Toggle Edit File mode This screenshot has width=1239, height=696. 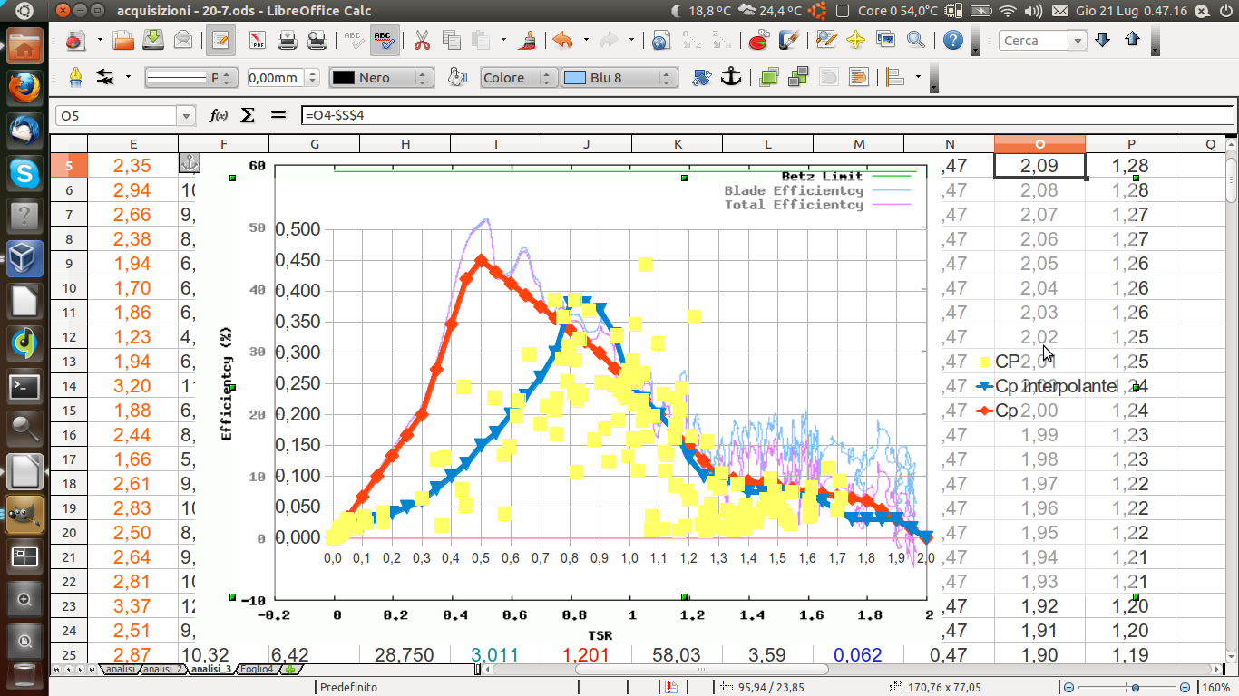click(220, 41)
